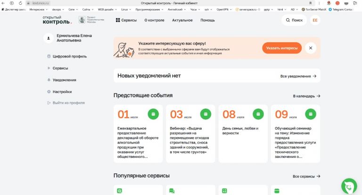Open the TorrServer MatriX bookmark

point(314,10)
